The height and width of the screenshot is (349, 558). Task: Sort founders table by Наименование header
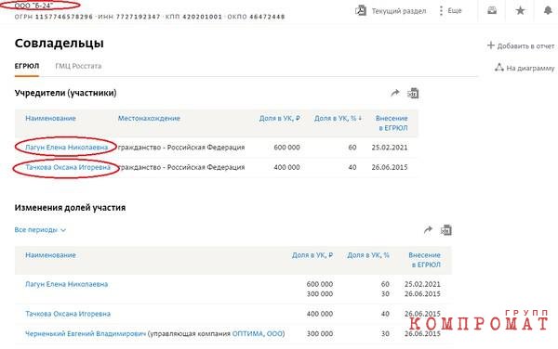(x=50, y=118)
